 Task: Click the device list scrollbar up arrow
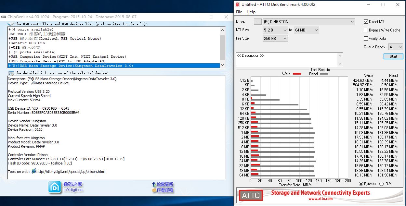[x=223, y=30]
